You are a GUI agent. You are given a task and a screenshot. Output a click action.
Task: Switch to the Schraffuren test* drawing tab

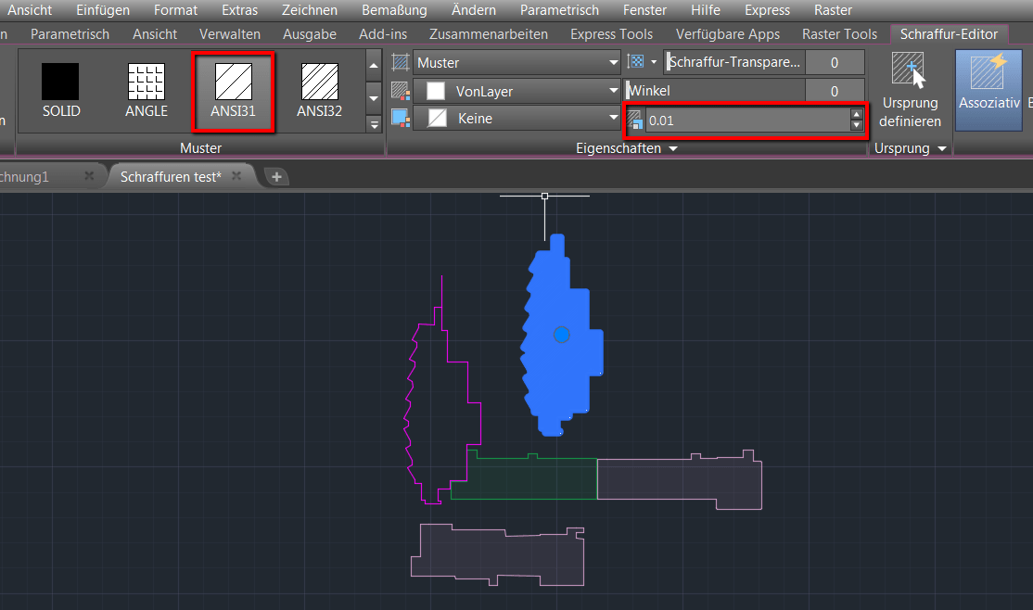[x=171, y=176]
